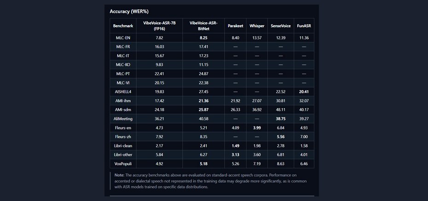The height and width of the screenshot is (201, 428).
Task: Click the "AliMeeting" row label
Action: pyautogui.click(x=123, y=119)
